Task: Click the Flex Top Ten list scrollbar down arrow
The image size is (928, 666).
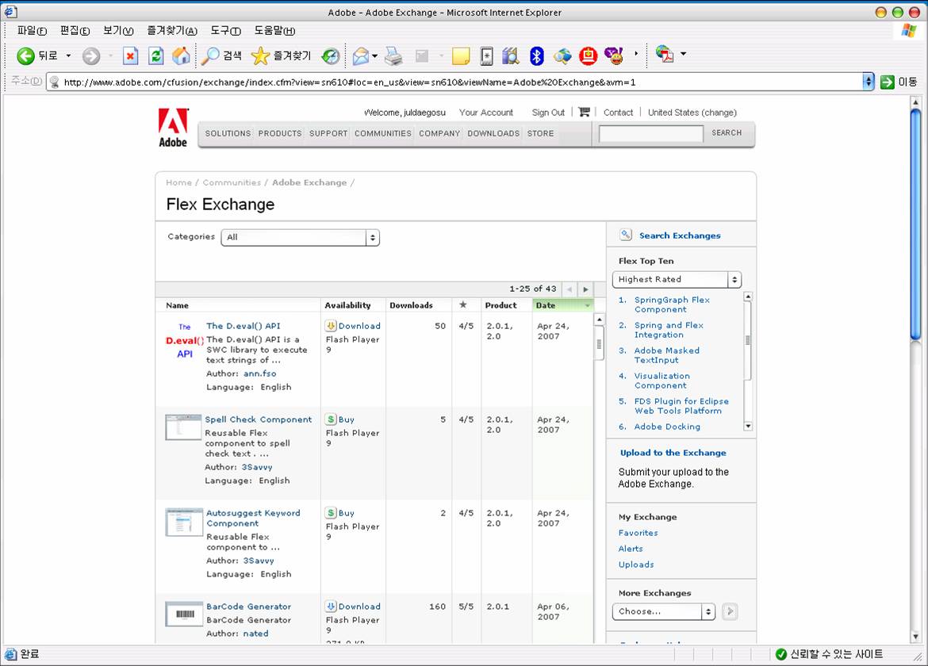Action: (x=748, y=426)
